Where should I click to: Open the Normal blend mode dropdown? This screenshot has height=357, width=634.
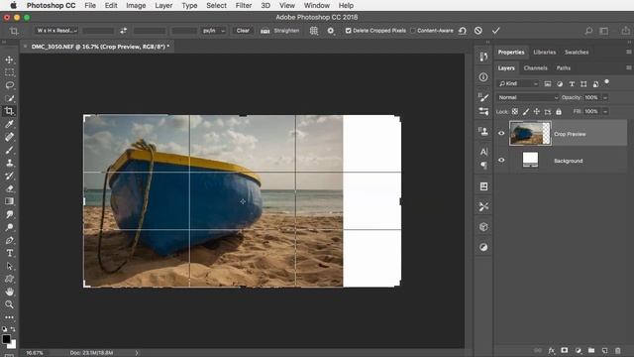click(x=528, y=97)
